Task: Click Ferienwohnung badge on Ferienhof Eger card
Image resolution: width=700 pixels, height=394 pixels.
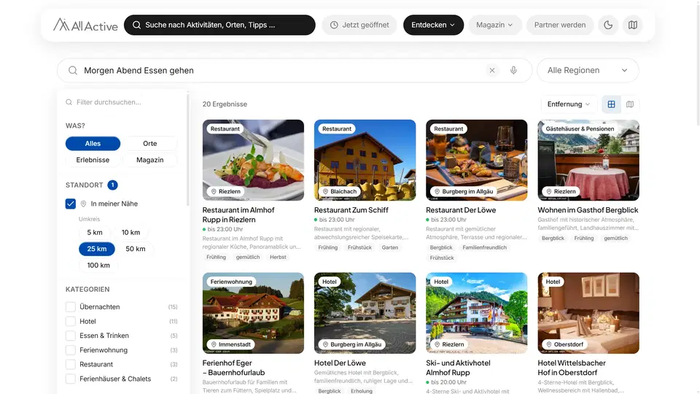Action: (231, 282)
